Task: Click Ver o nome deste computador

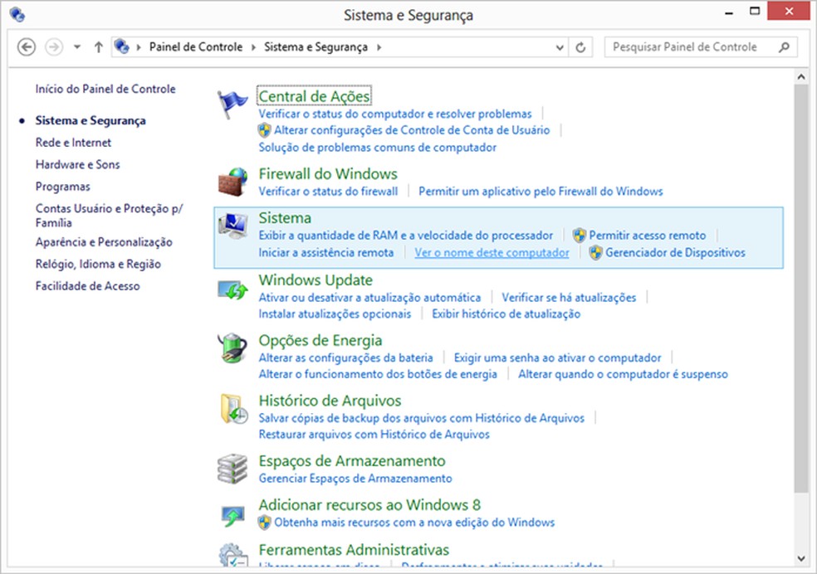Action: coord(492,252)
